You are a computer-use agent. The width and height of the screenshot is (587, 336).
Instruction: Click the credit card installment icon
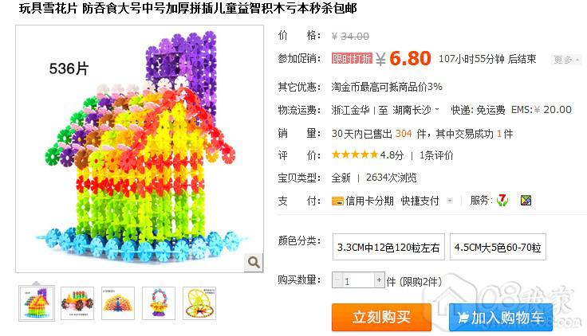click(337, 201)
